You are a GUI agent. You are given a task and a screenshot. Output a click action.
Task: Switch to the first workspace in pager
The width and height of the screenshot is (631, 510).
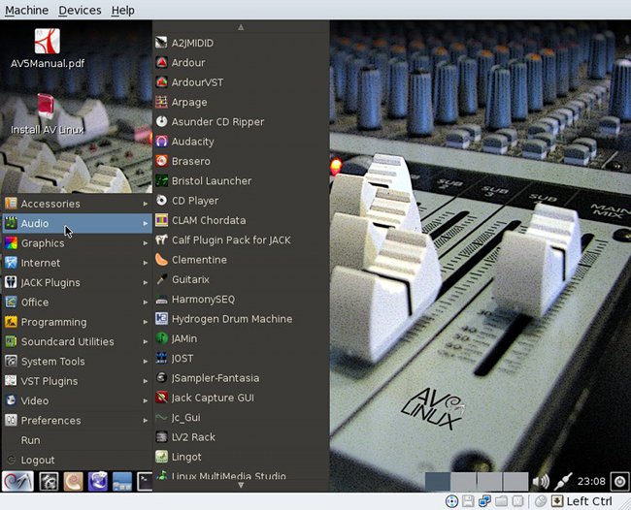coord(438,481)
